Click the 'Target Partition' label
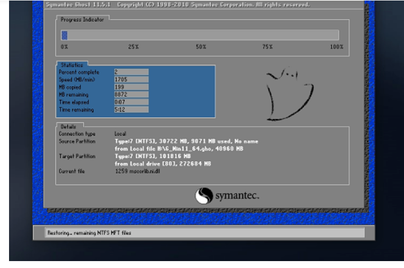 77,156
